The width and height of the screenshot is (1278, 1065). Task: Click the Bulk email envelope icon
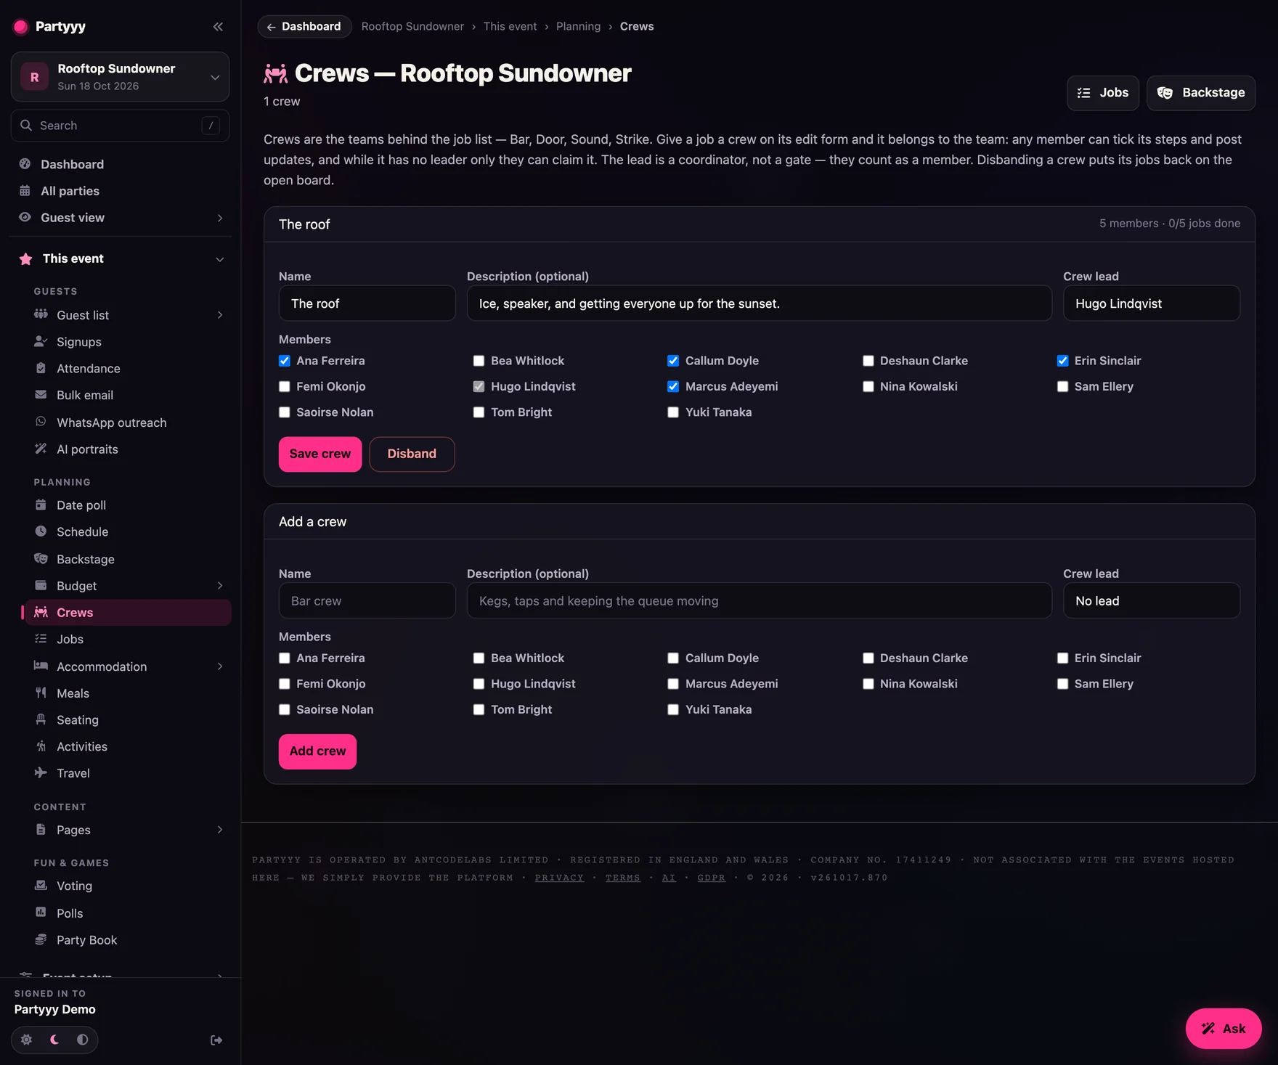(41, 395)
